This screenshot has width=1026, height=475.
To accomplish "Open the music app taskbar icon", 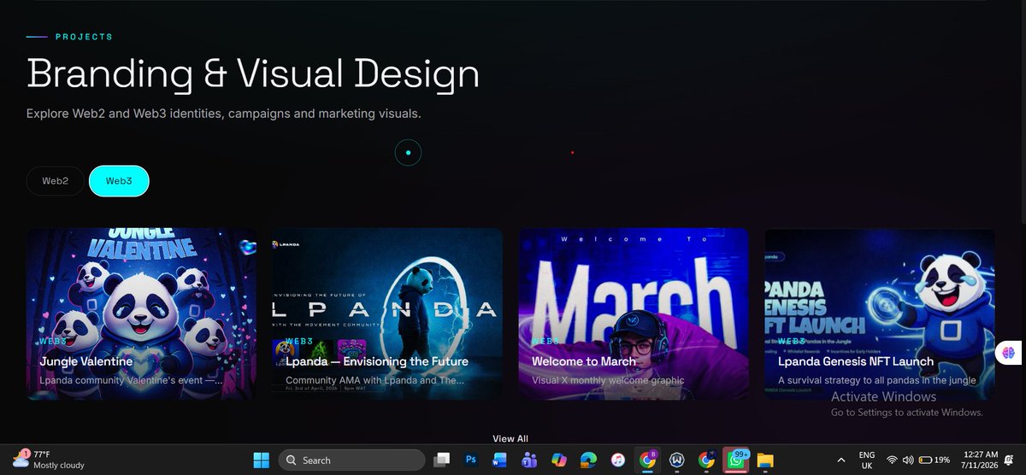I will (x=617, y=460).
